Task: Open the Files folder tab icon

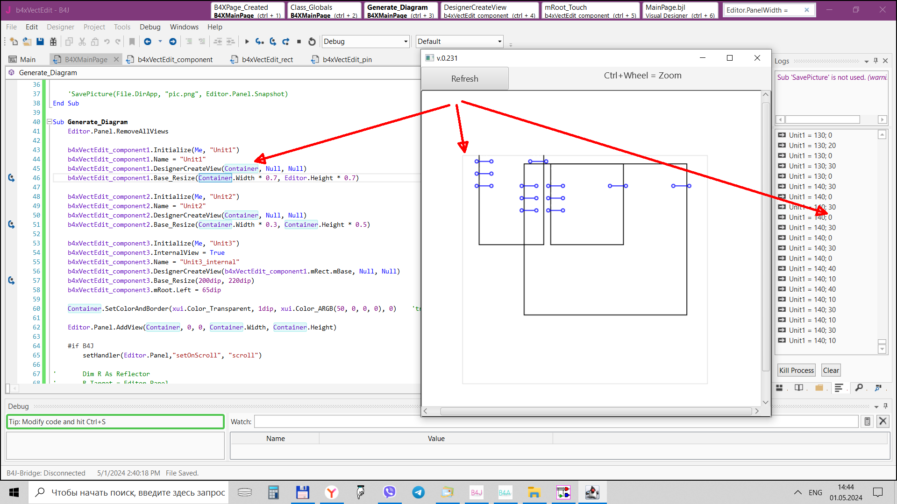Action: 819,388
